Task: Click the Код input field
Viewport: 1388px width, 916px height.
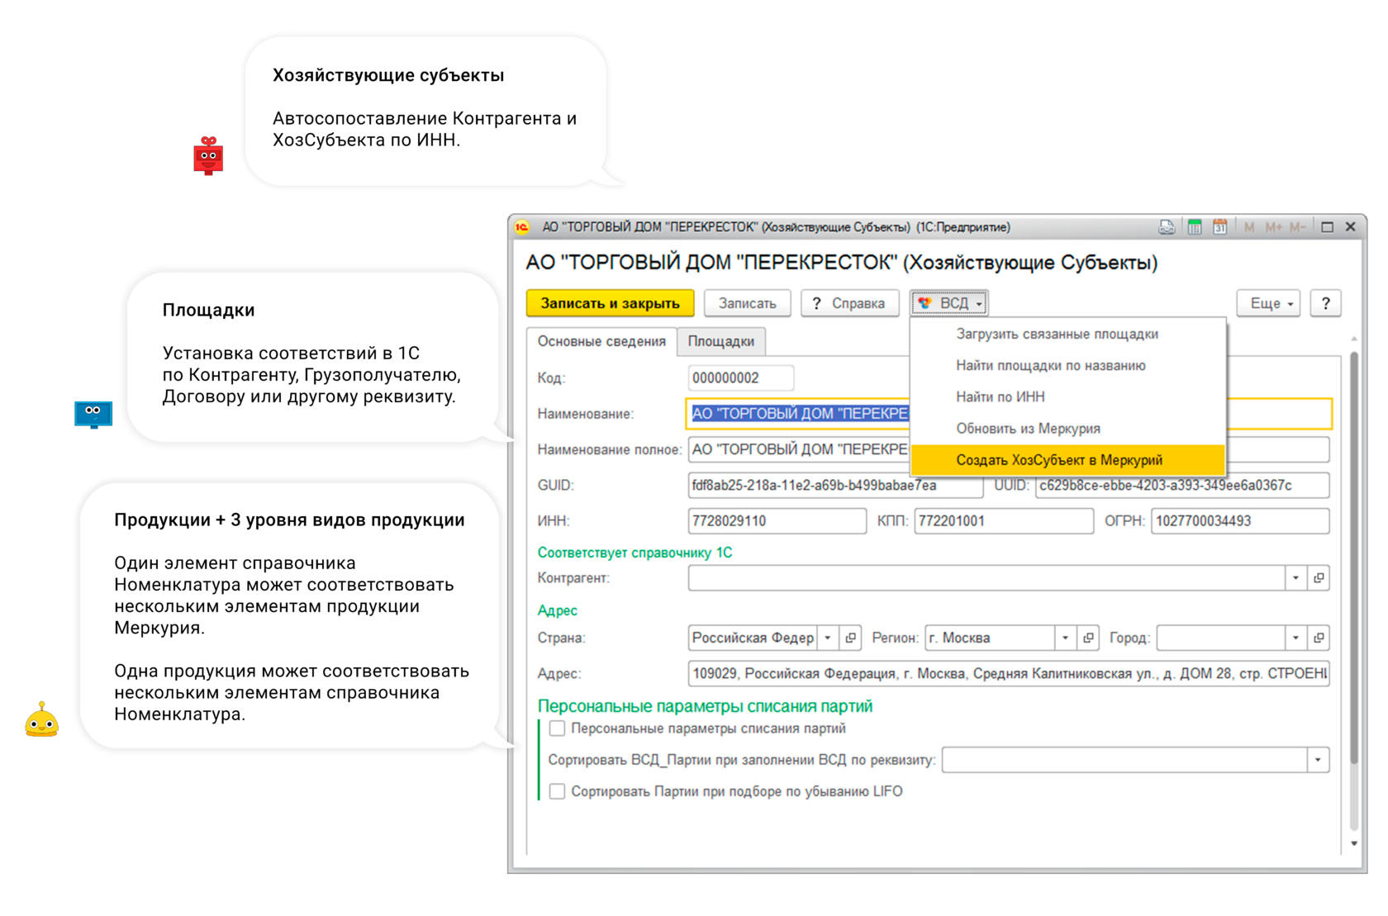Action: coord(740,378)
